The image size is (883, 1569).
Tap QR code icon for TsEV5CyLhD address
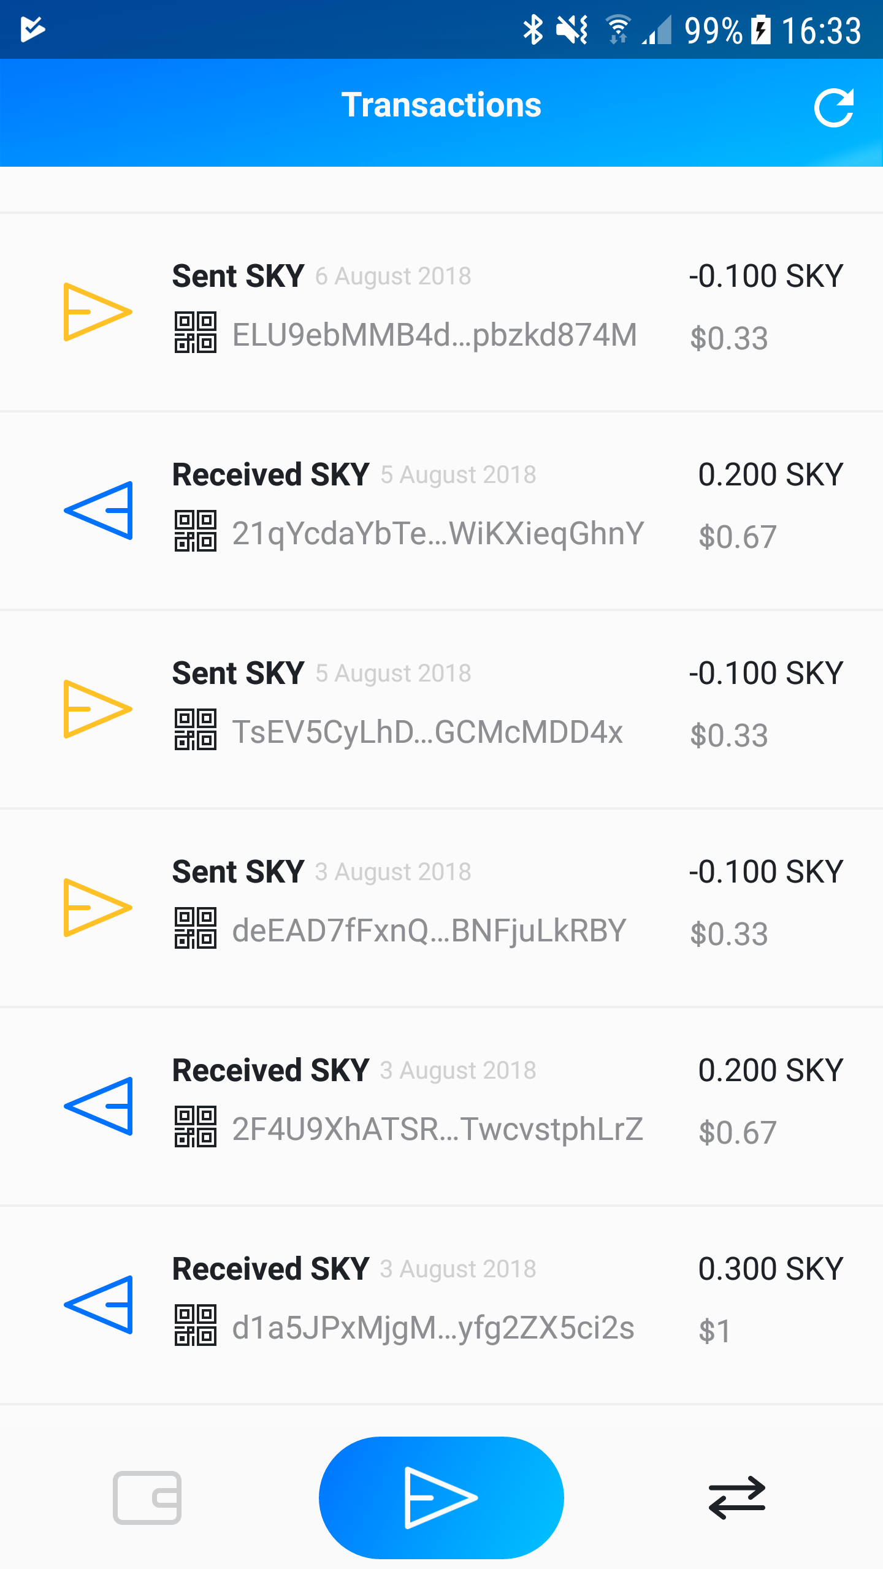coord(195,730)
